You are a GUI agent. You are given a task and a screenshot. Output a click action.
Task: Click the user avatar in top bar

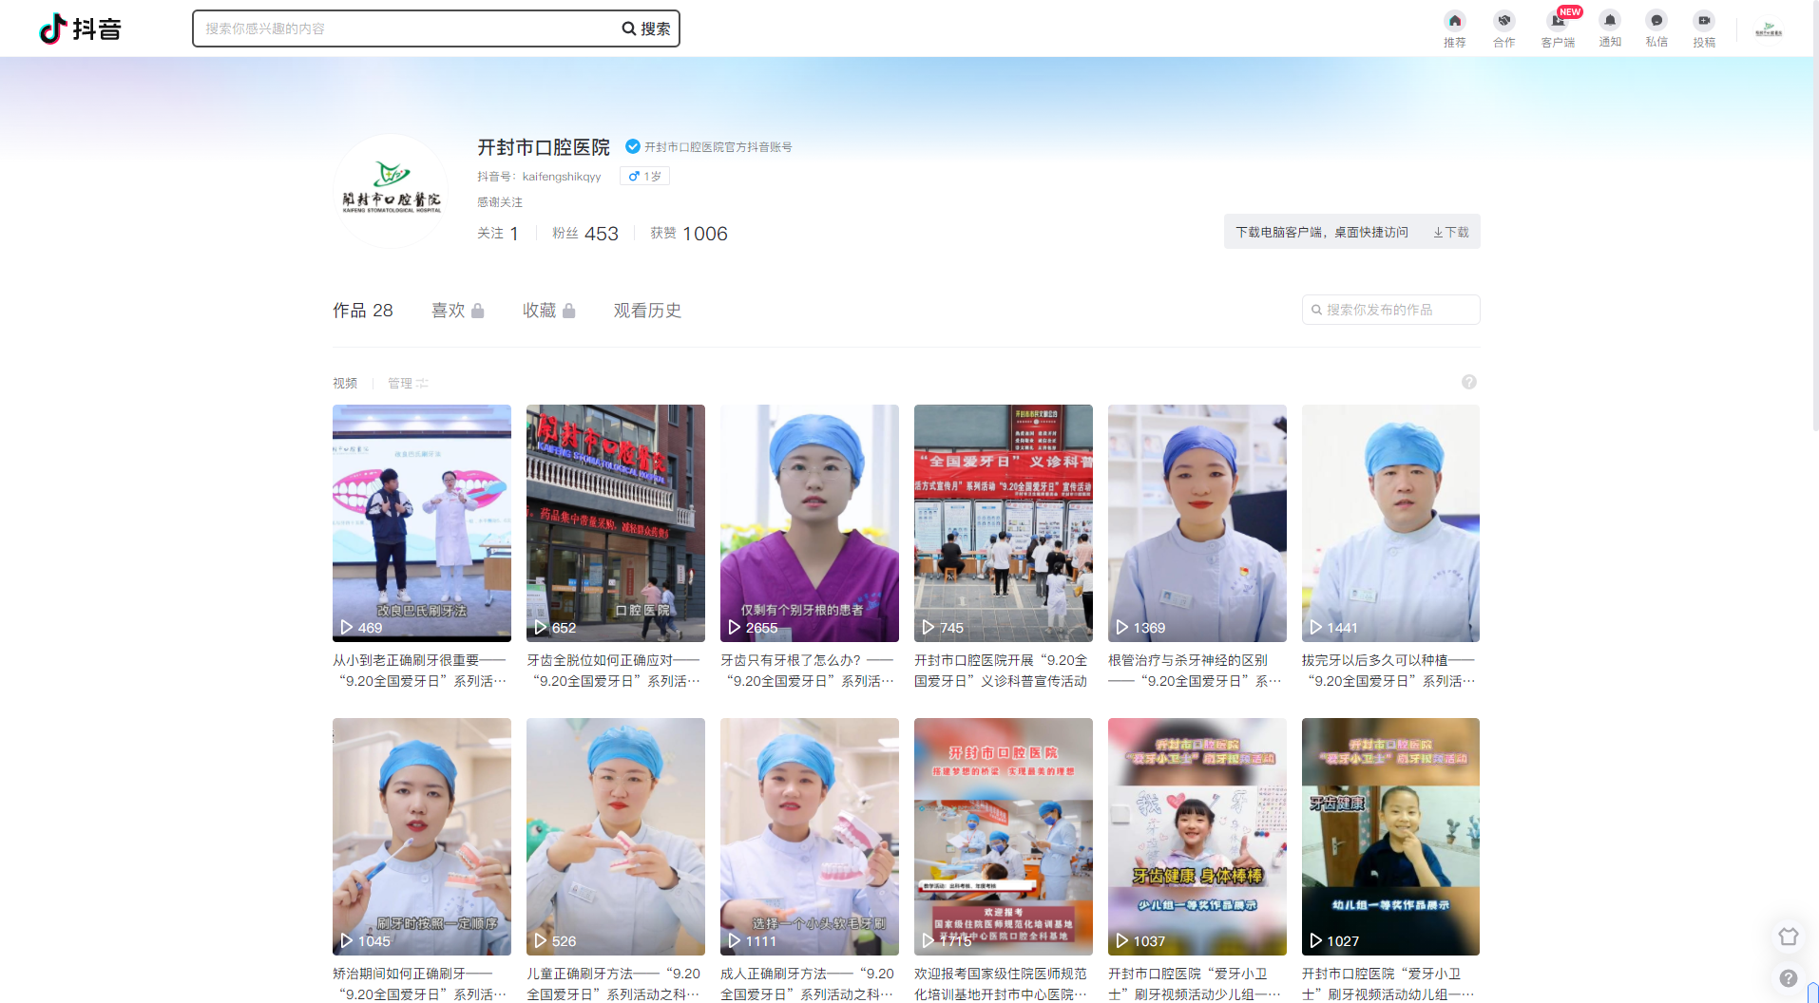pos(1768,29)
